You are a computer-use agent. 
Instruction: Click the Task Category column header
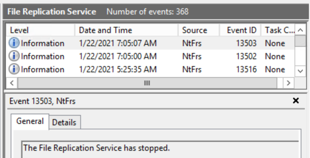pos(278,30)
